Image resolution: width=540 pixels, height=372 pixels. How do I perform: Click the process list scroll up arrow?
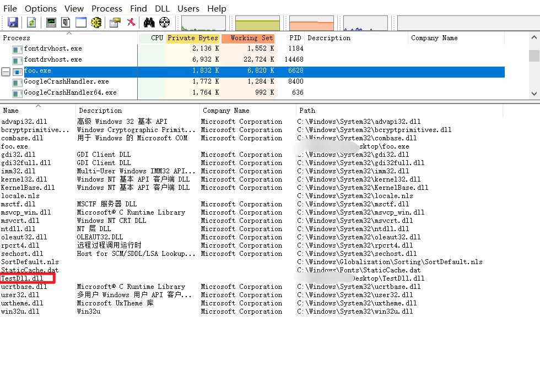click(x=534, y=37)
